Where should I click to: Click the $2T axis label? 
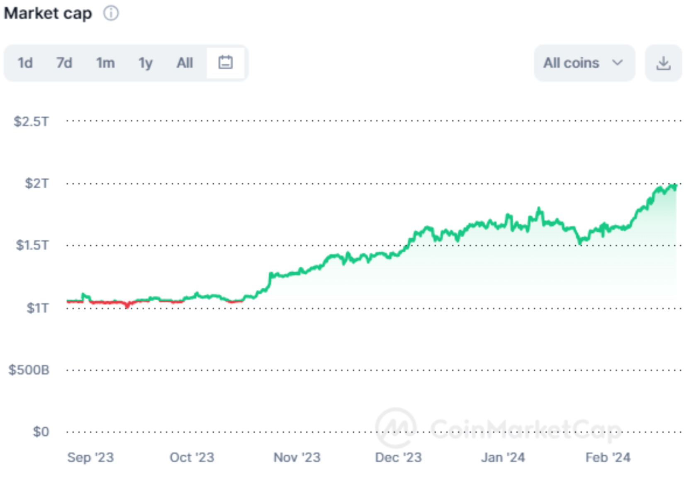35,183
